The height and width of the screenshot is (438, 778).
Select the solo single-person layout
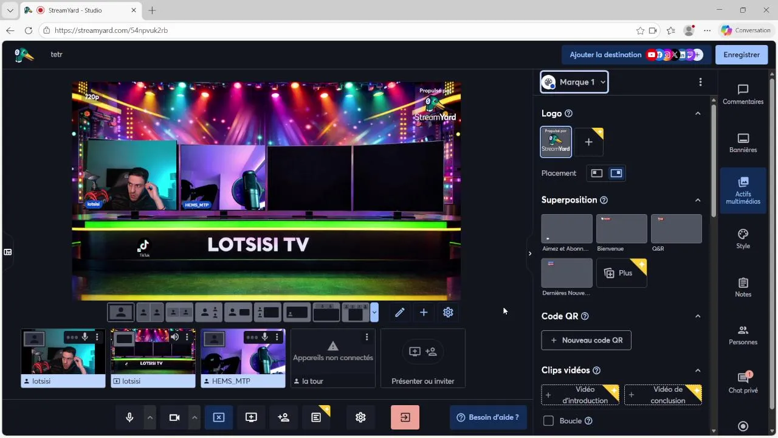(121, 312)
